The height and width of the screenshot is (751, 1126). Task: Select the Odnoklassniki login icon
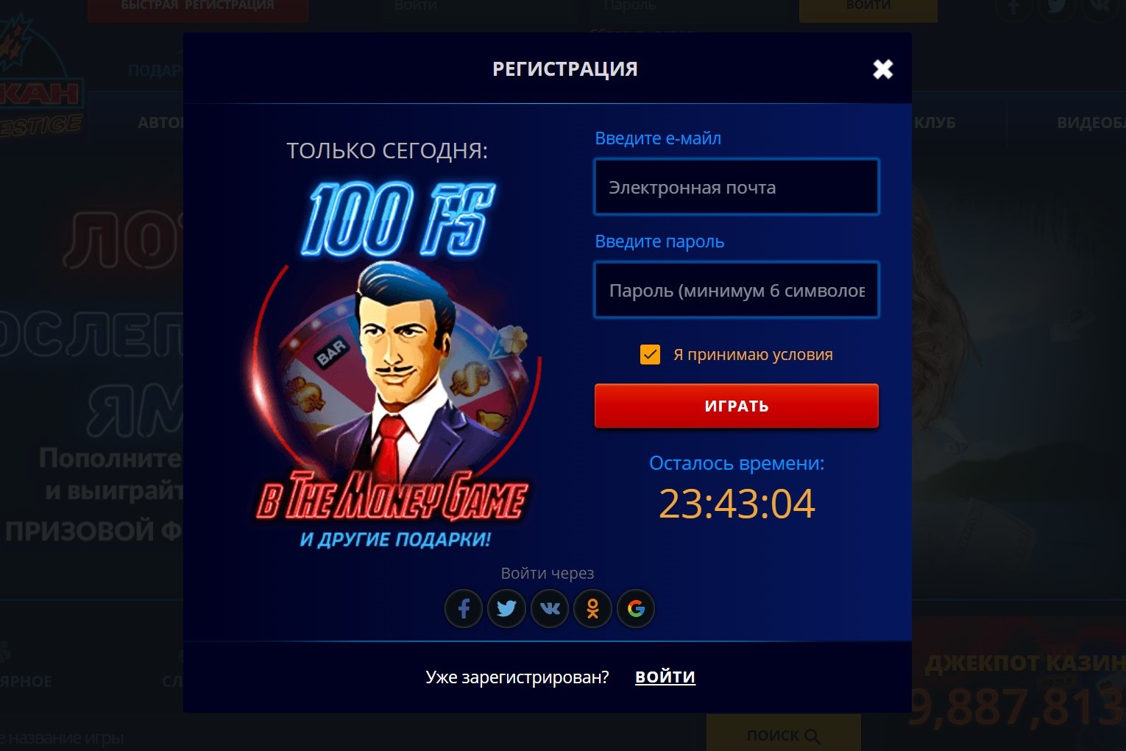click(x=592, y=609)
